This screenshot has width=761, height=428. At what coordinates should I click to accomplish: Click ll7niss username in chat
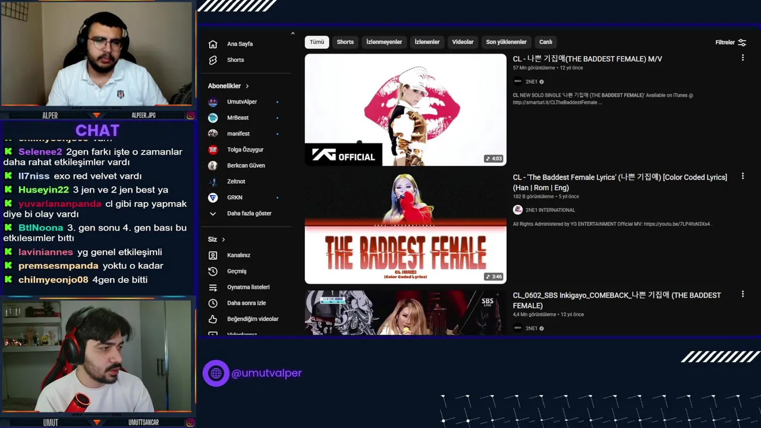tap(34, 176)
